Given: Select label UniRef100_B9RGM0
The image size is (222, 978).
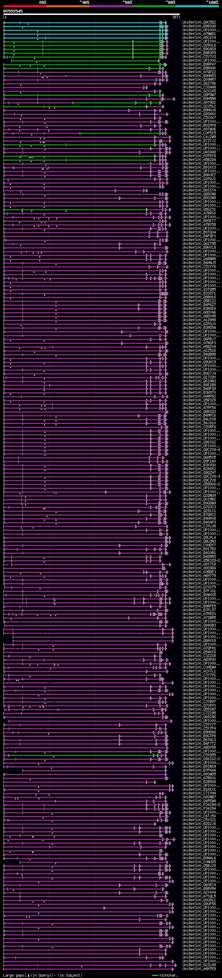Looking at the screenshot, I should point(199,68).
